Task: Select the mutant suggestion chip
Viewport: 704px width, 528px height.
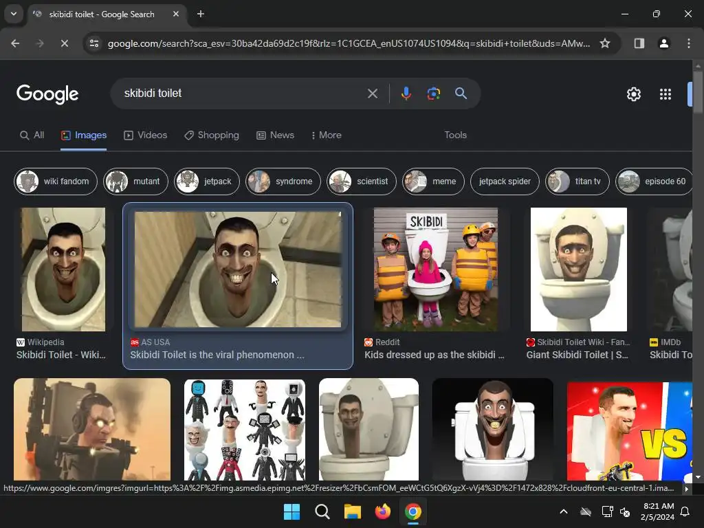Action: [135, 181]
